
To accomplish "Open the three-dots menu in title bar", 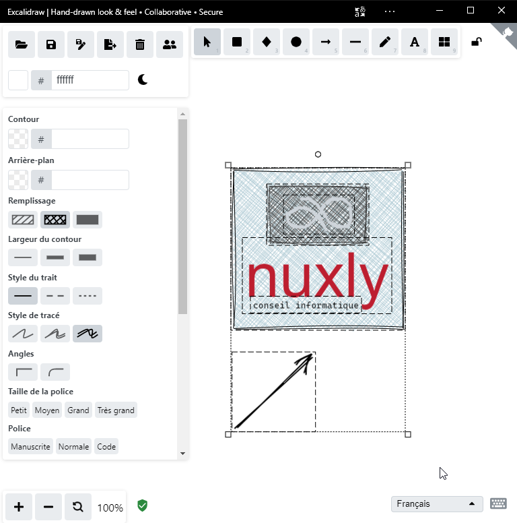I will 389,11.
